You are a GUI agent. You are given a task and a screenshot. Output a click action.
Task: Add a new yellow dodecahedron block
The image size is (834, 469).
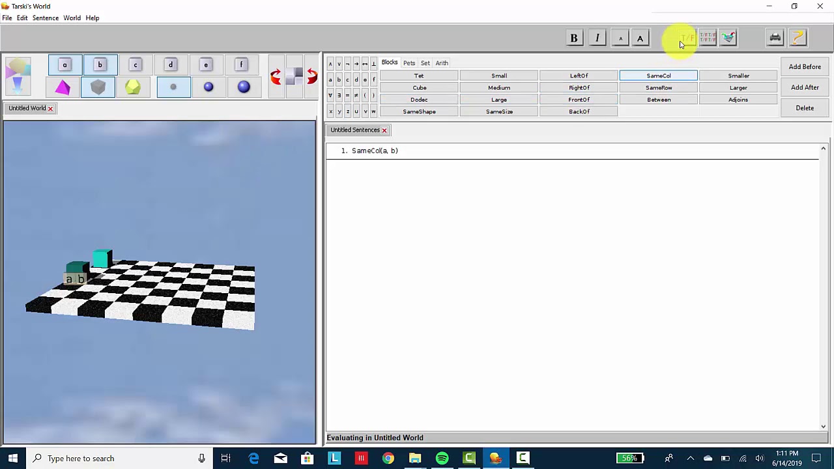click(133, 87)
